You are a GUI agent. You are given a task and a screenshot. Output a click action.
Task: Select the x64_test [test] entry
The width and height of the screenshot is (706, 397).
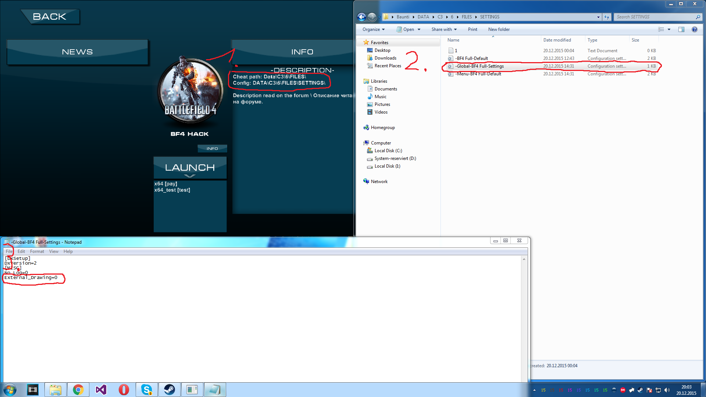tap(172, 190)
